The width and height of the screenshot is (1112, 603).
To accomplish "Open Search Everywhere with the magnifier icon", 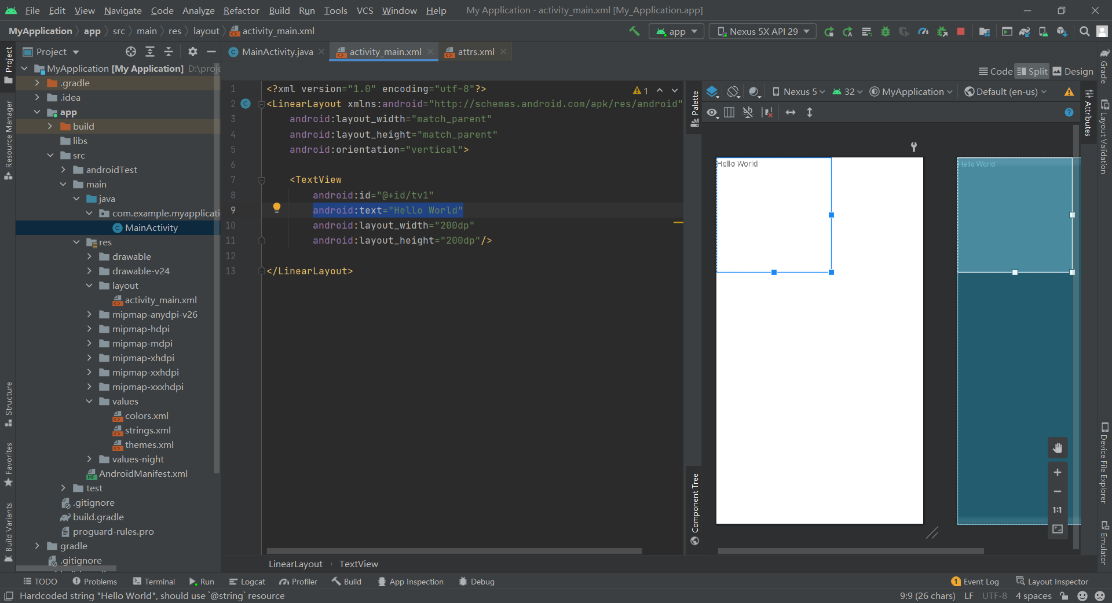I will pos(1084,31).
